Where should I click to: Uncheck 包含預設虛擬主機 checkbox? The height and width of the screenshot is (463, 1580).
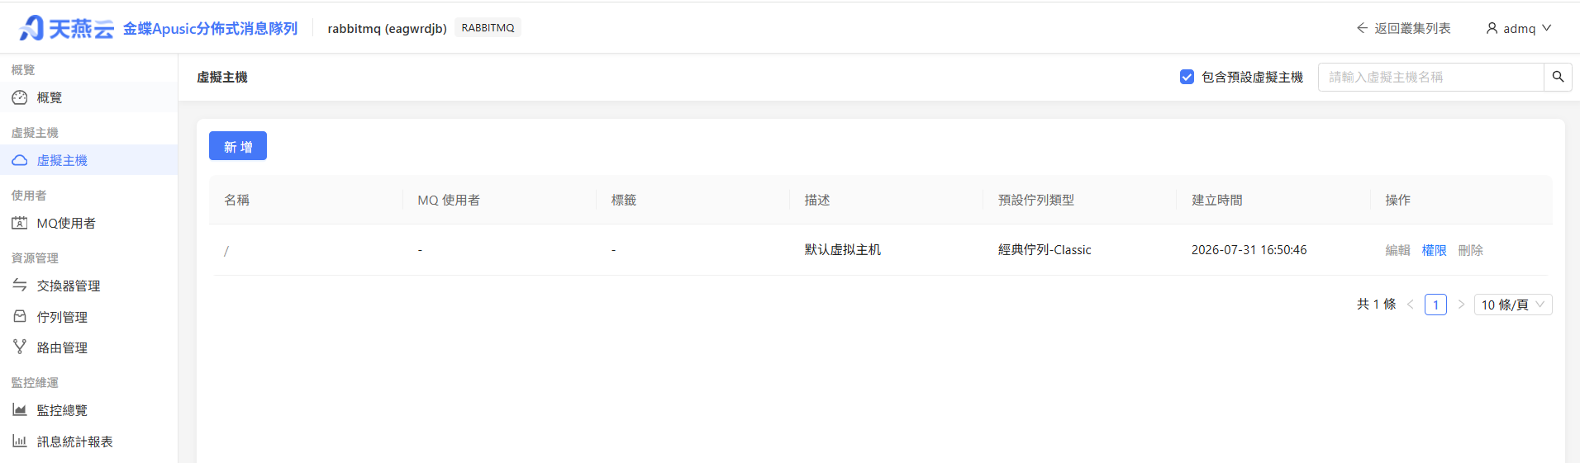click(1187, 77)
